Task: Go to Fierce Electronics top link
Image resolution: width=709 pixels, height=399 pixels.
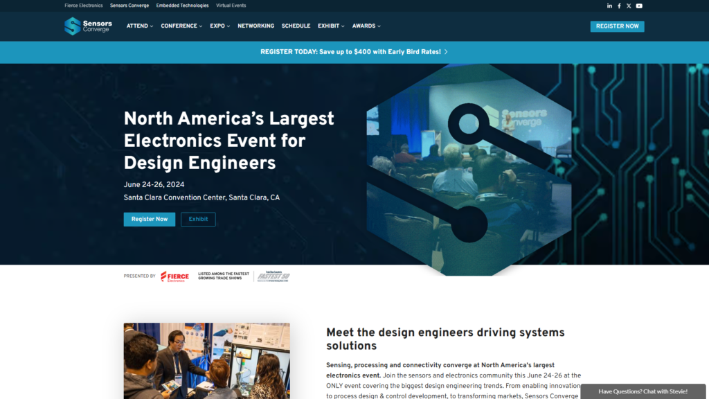Action: tap(84, 6)
